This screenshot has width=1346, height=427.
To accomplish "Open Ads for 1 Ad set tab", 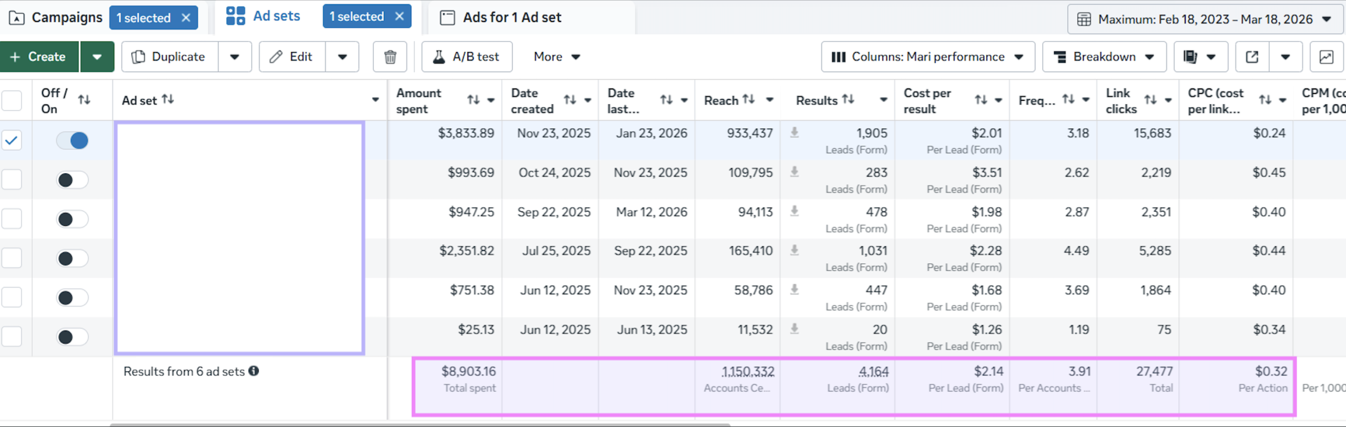I will pos(511,18).
